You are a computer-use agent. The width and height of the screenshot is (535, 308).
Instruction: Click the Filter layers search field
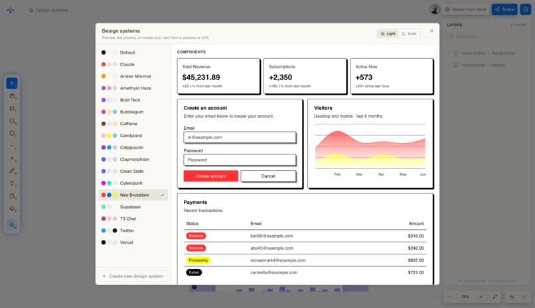click(487, 36)
